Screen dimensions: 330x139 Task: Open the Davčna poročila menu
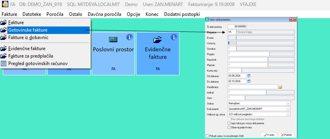click(x=104, y=14)
